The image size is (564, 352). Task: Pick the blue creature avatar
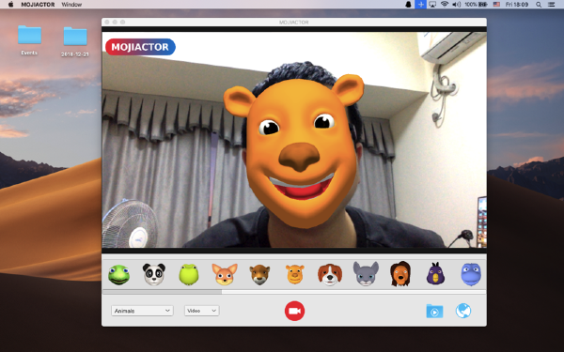(x=471, y=274)
